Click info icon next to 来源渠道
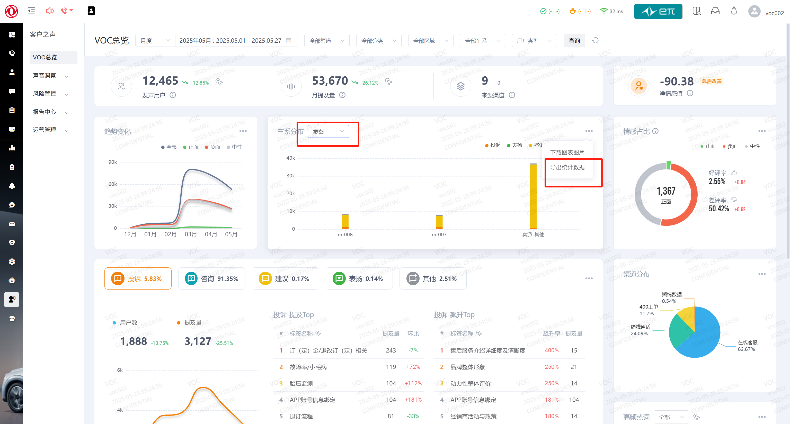Screen dimensions: 790x424 click(512, 95)
